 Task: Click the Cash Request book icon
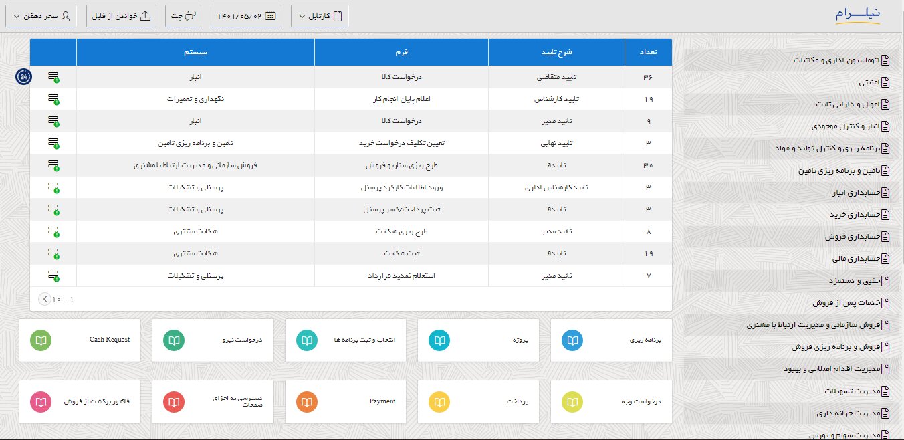(41, 340)
